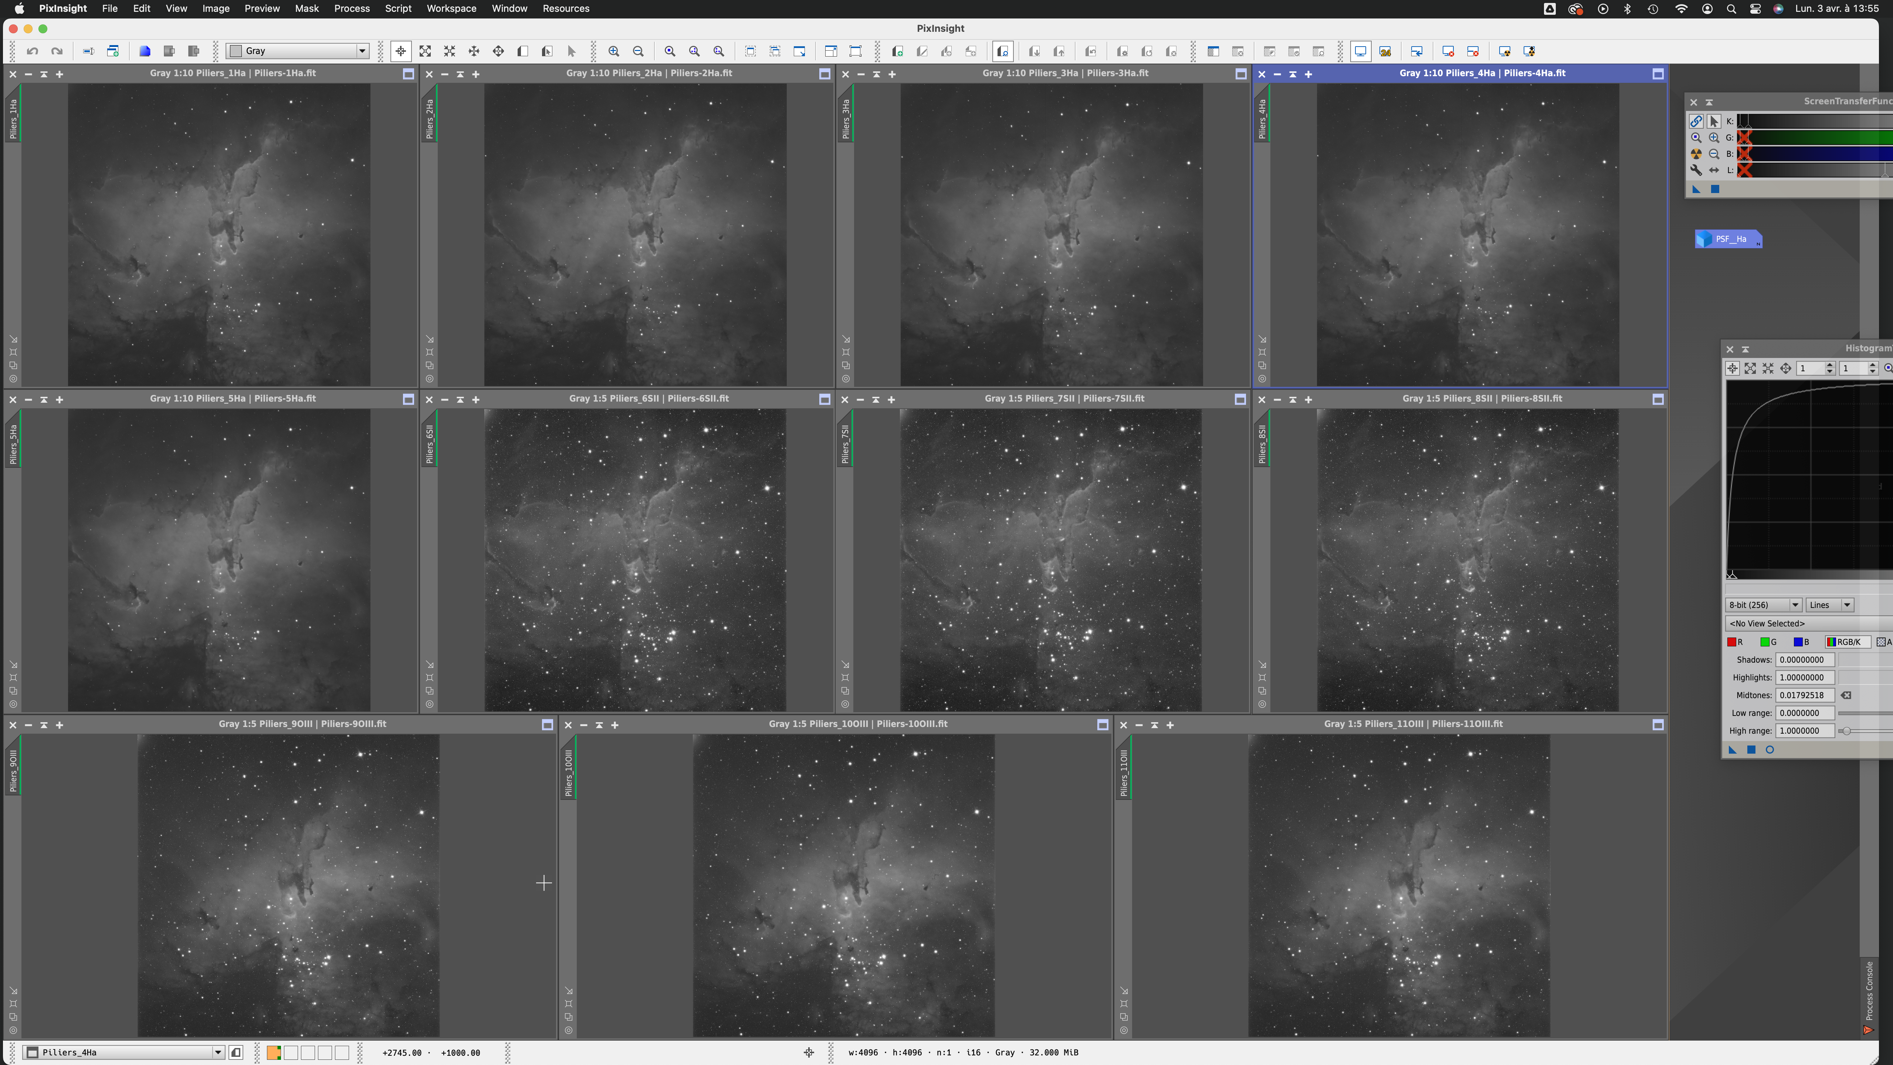
Task: Click the Zoom Out magnifier in main toolbar
Action: (x=638, y=51)
